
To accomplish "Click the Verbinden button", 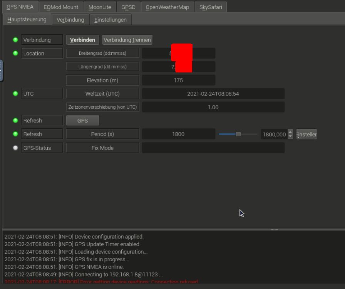I will click(x=82, y=40).
